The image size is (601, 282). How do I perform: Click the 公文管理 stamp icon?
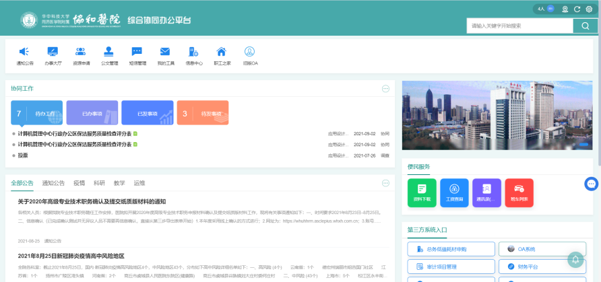[x=108, y=52]
